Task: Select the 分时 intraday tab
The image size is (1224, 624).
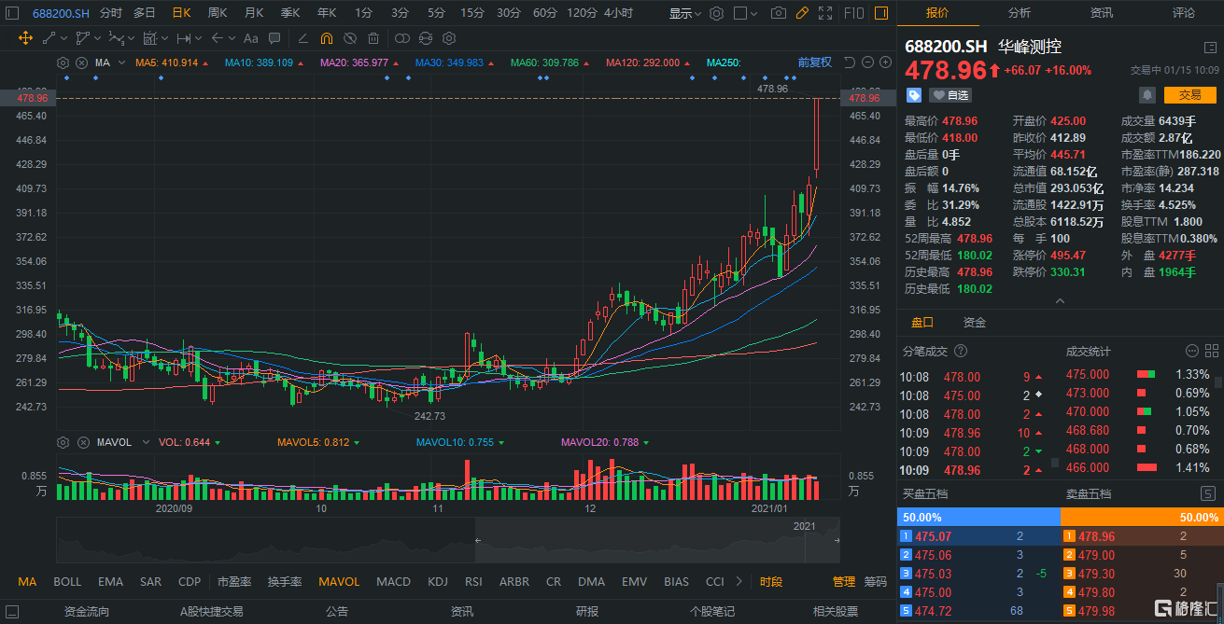Action: 110,13
